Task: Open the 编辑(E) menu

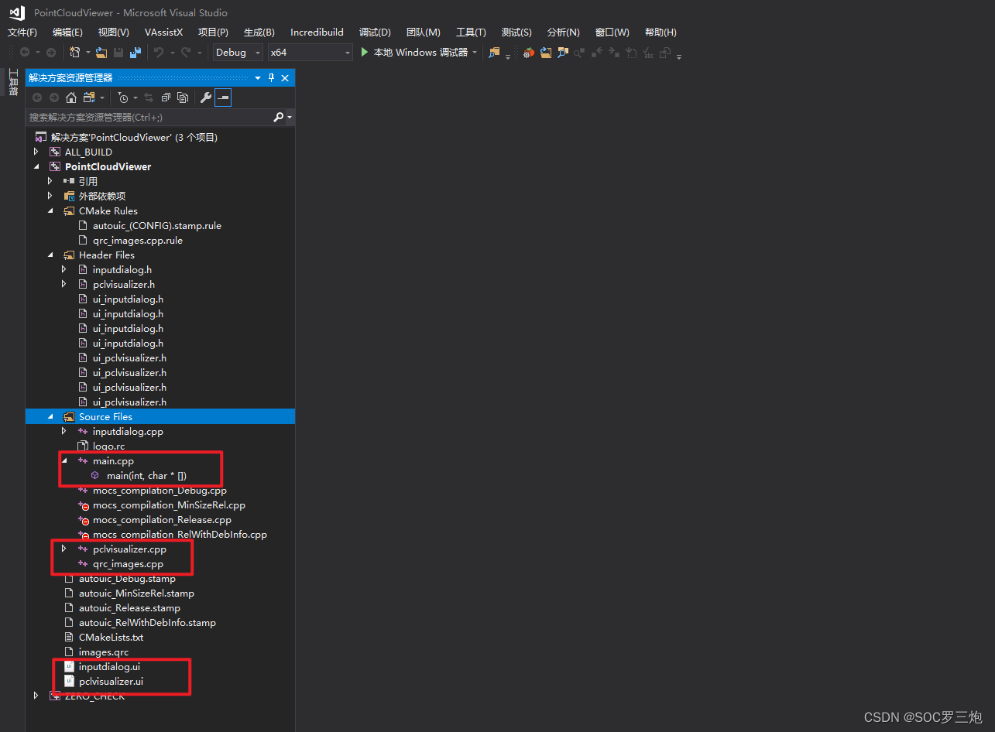Action: click(x=67, y=32)
